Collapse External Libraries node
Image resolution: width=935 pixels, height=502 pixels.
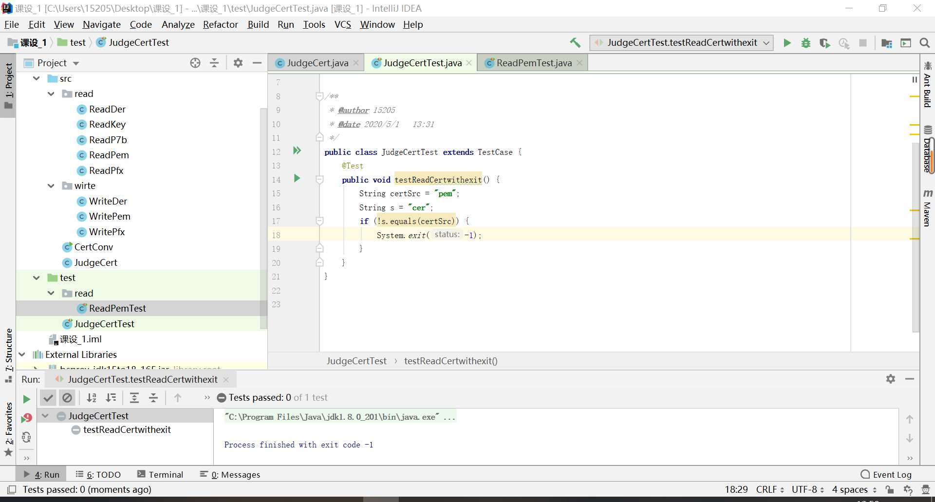click(x=22, y=354)
